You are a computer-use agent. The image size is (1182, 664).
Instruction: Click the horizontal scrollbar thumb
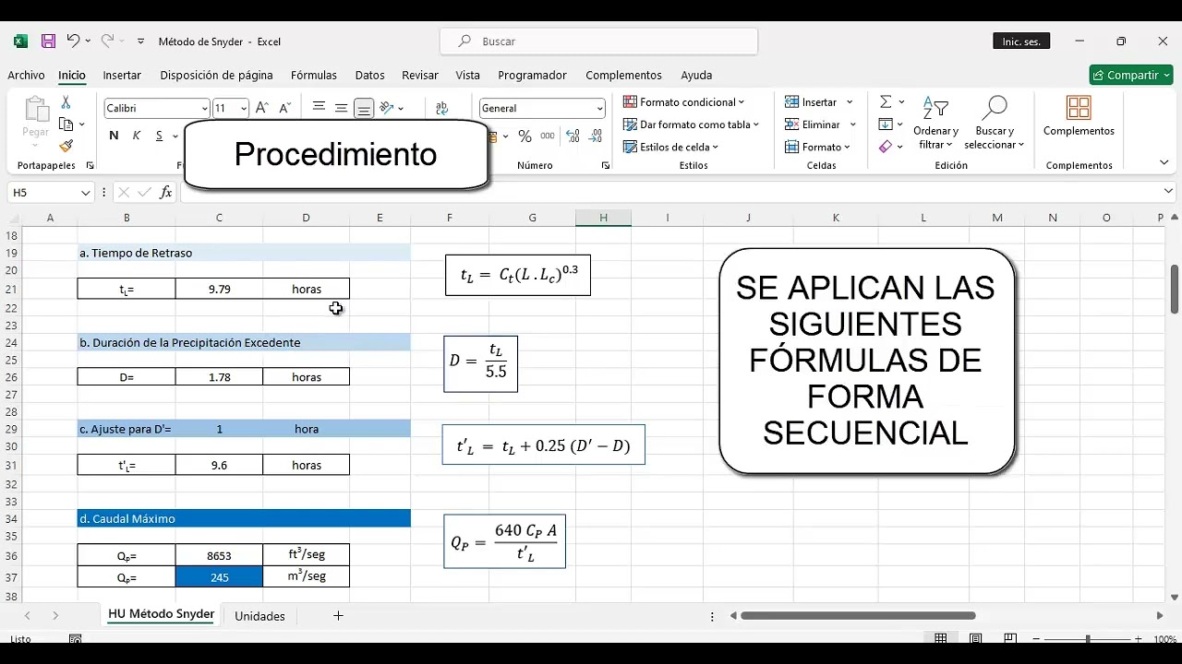[858, 615]
